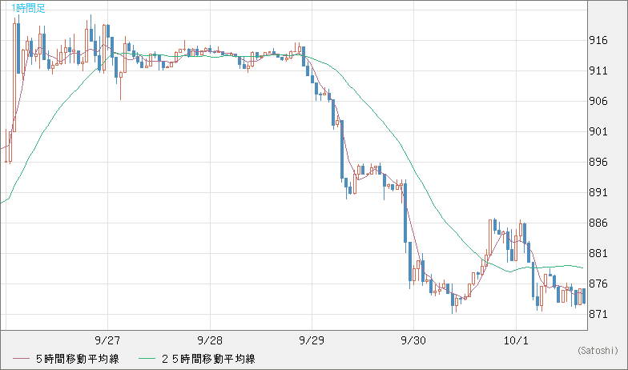This screenshot has height=370, width=628.
Task: Click the 896 price axis label
Action: [597, 162]
